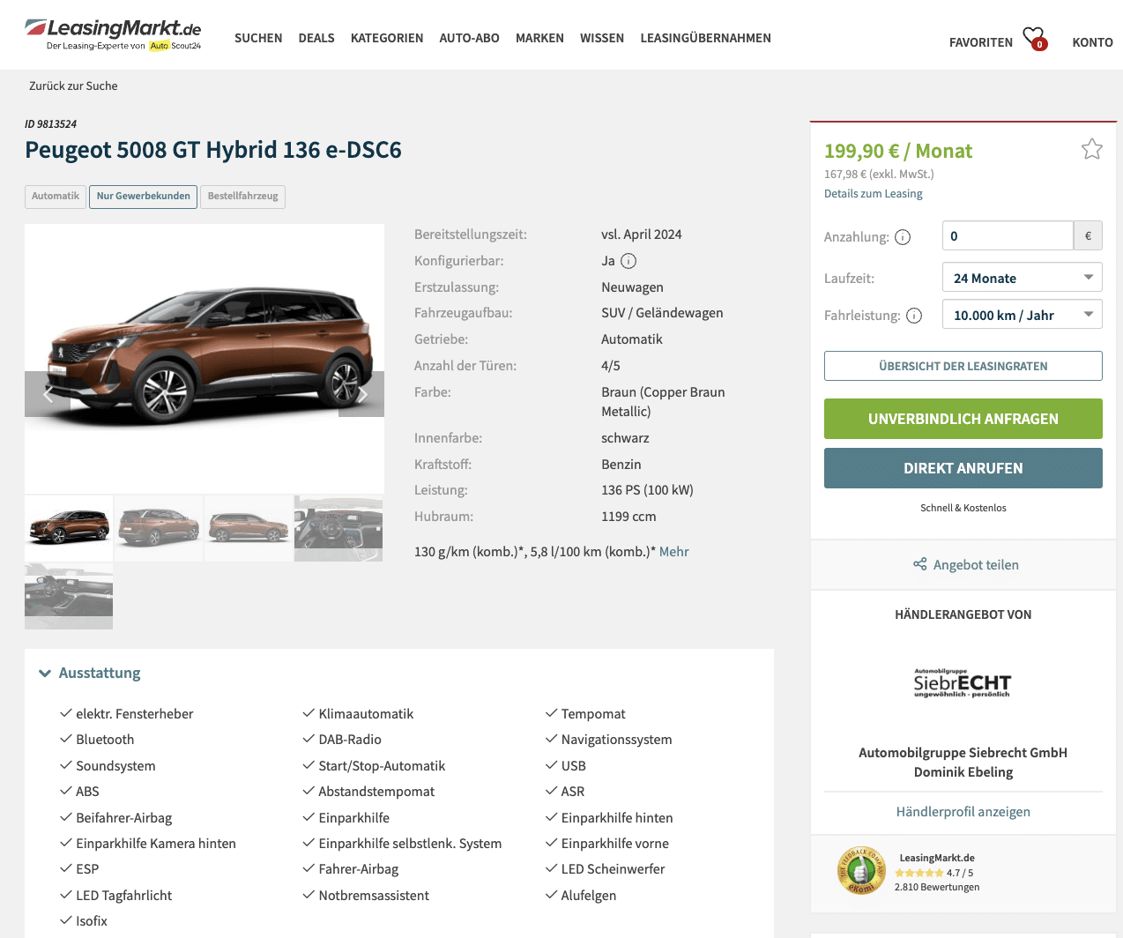Click the ID 9813524 text
1123x938 pixels.
(x=51, y=124)
